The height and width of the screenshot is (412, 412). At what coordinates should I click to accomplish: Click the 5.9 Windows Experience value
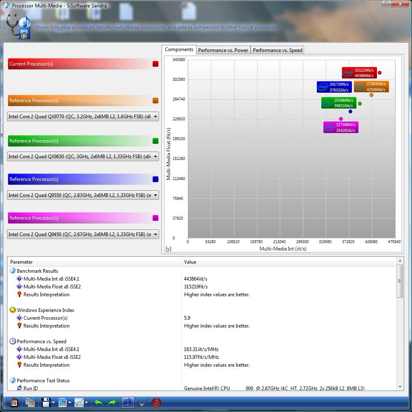click(187, 318)
